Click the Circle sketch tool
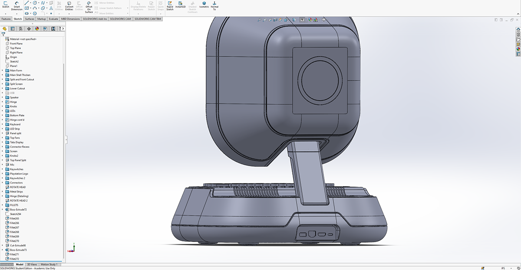The height and width of the screenshot is (270, 521). (34, 3)
